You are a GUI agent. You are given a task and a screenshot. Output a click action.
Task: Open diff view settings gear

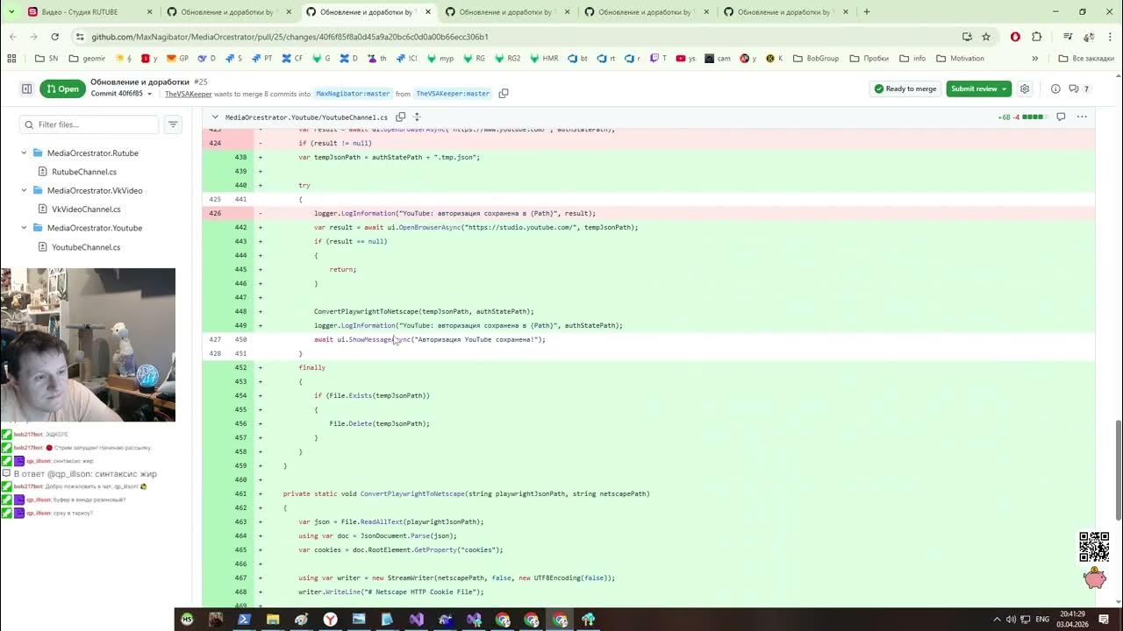tap(1025, 89)
